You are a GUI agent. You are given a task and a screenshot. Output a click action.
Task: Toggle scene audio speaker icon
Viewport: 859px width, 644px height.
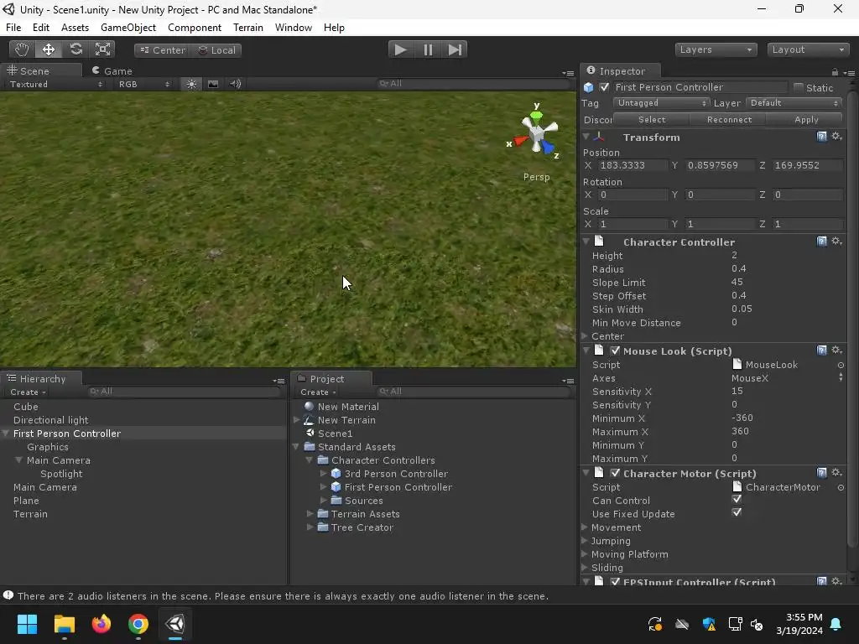click(236, 84)
